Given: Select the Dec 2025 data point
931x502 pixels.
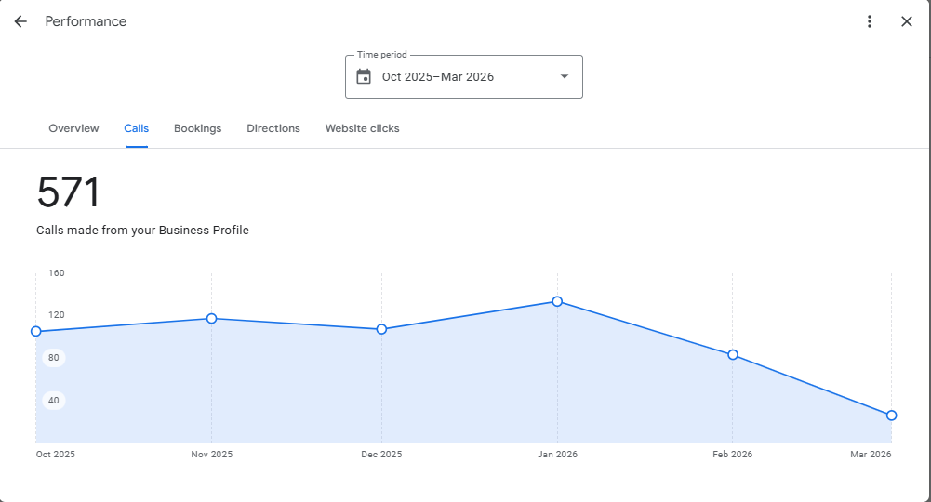Looking at the screenshot, I should pos(381,329).
